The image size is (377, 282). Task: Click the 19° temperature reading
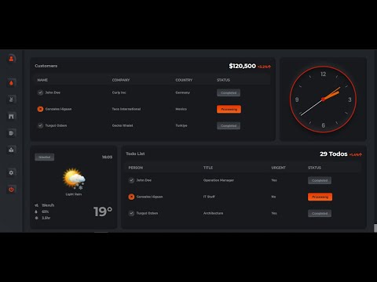tap(103, 211)
